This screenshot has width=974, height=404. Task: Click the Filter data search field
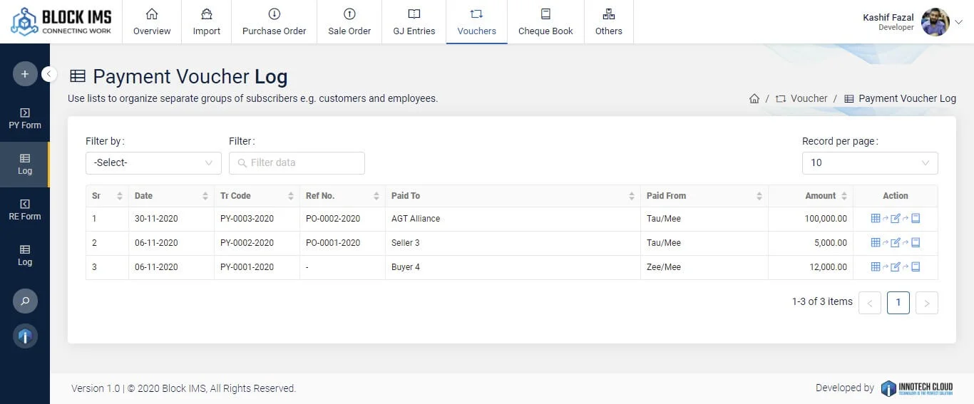tap(297, 163)
